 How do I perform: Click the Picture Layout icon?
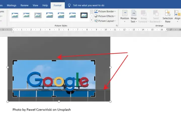click(x=96, y=21)
